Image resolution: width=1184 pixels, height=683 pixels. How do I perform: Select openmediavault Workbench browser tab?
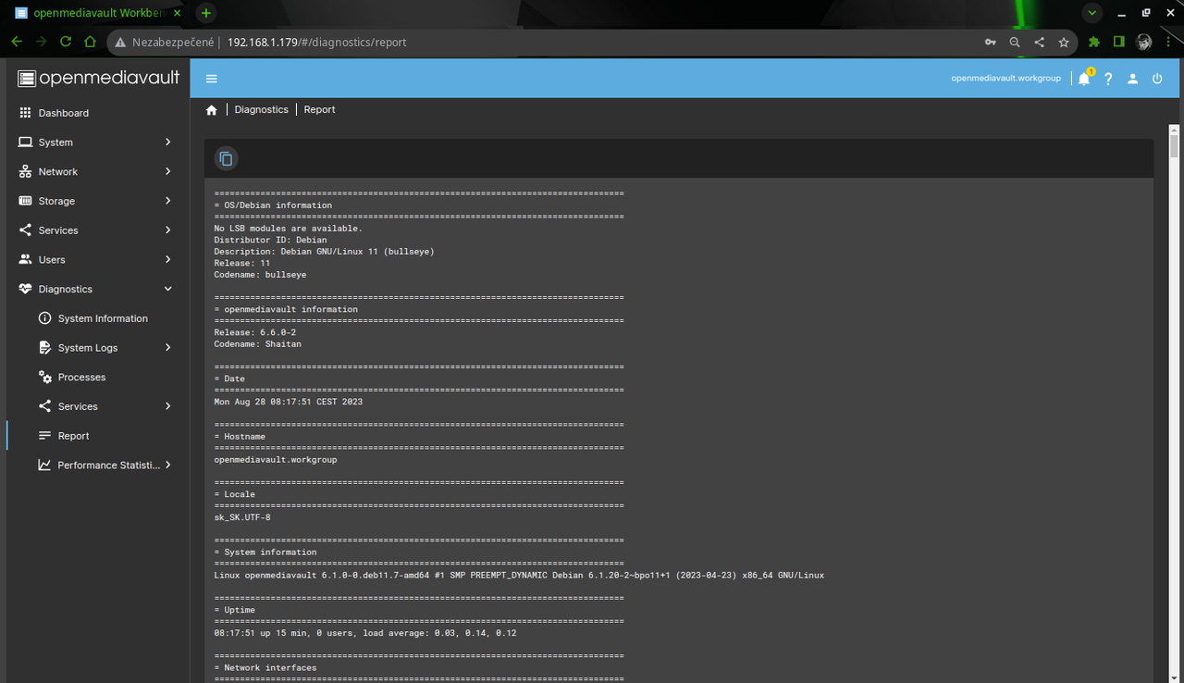click(x=97, y=13)
